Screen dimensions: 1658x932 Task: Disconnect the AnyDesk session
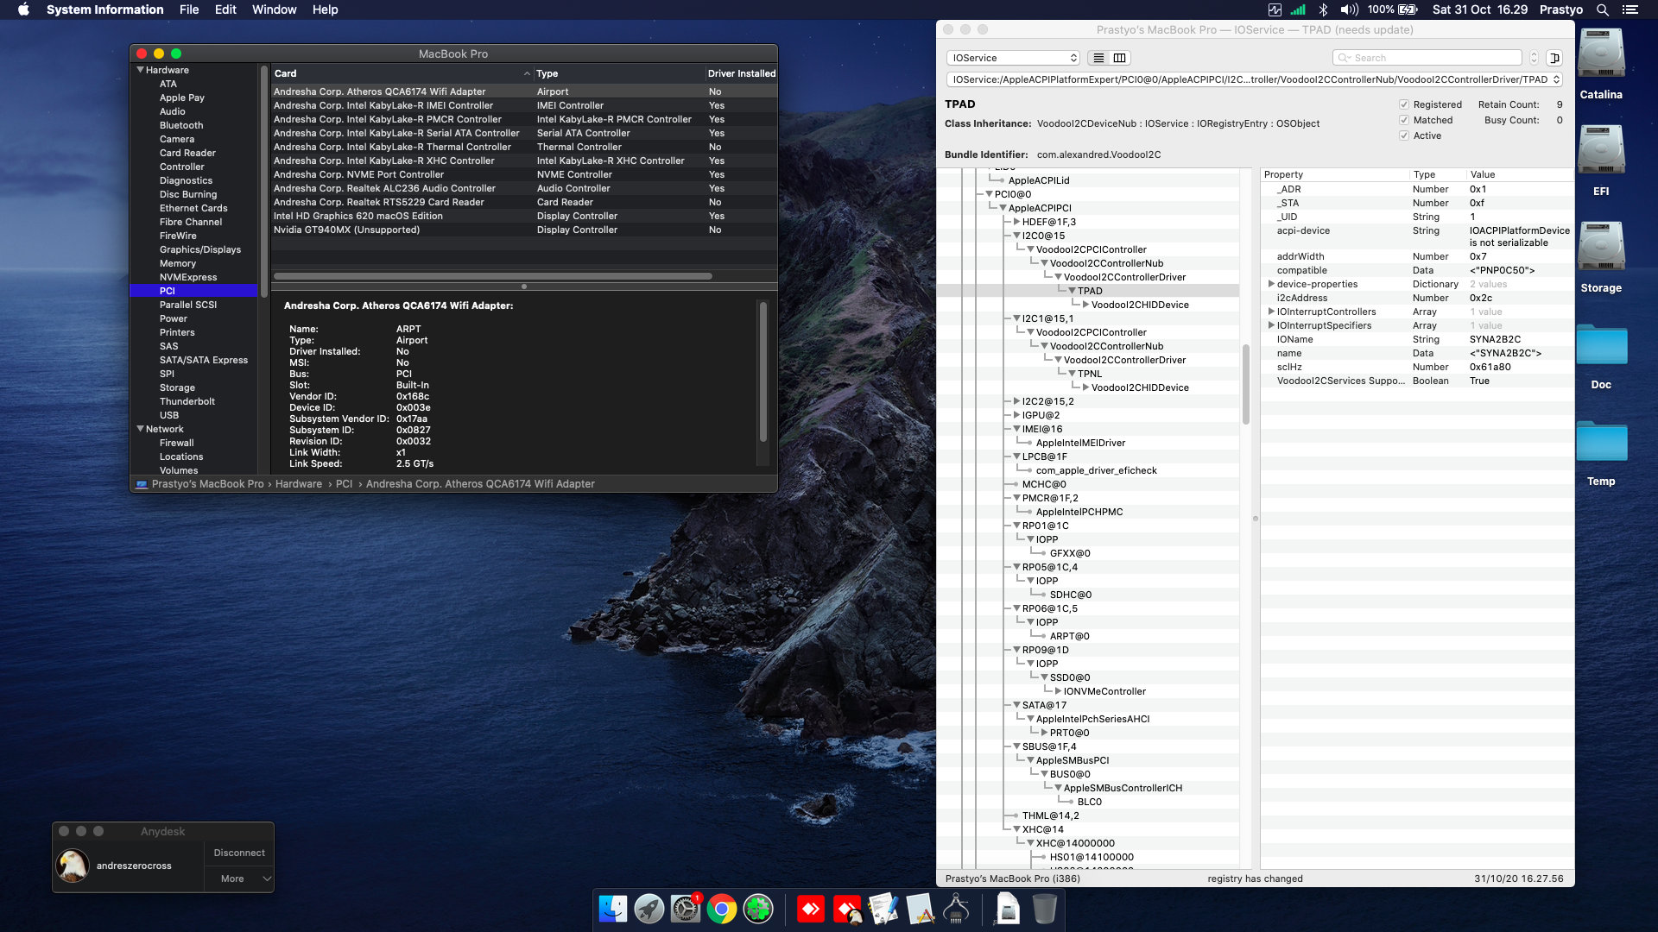click(239, 853)
